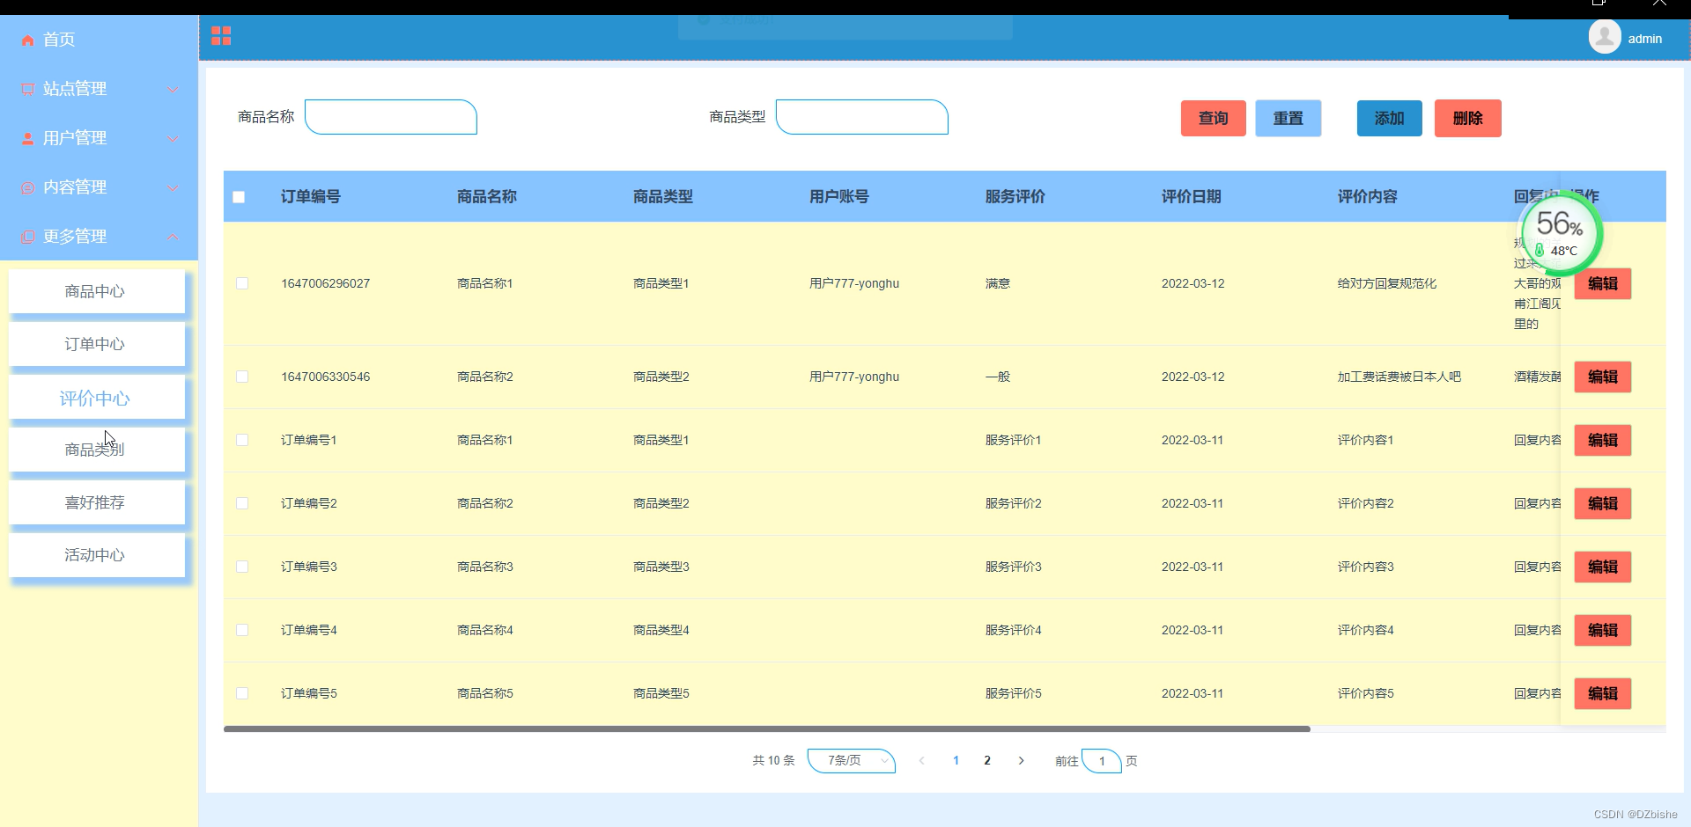Edit the row for order 1647006296027
Viewport: 1691px width, 827px height.
point(1602,283)
